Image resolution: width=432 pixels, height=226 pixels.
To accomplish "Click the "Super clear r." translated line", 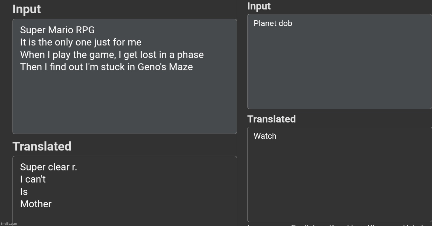I will tap(49, 167).
